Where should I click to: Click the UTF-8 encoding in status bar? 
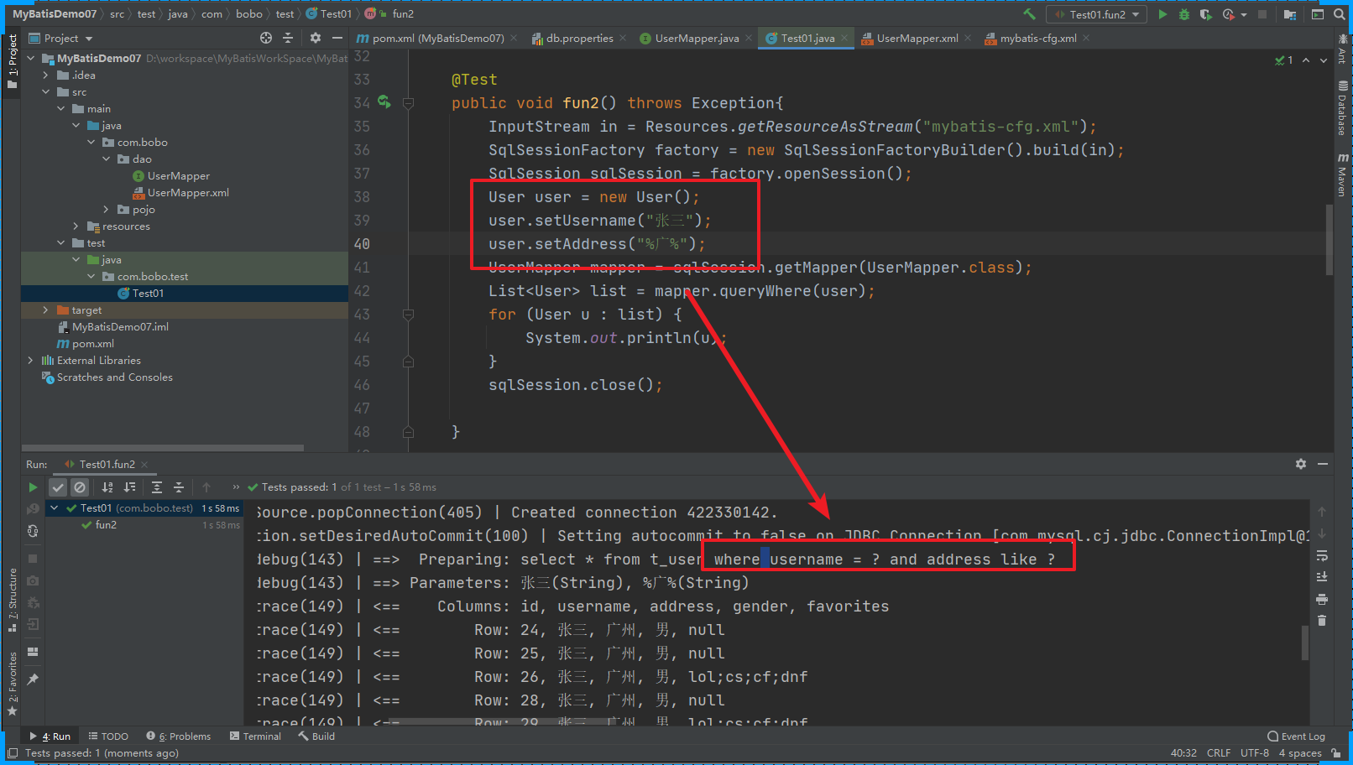point(1255,753)
